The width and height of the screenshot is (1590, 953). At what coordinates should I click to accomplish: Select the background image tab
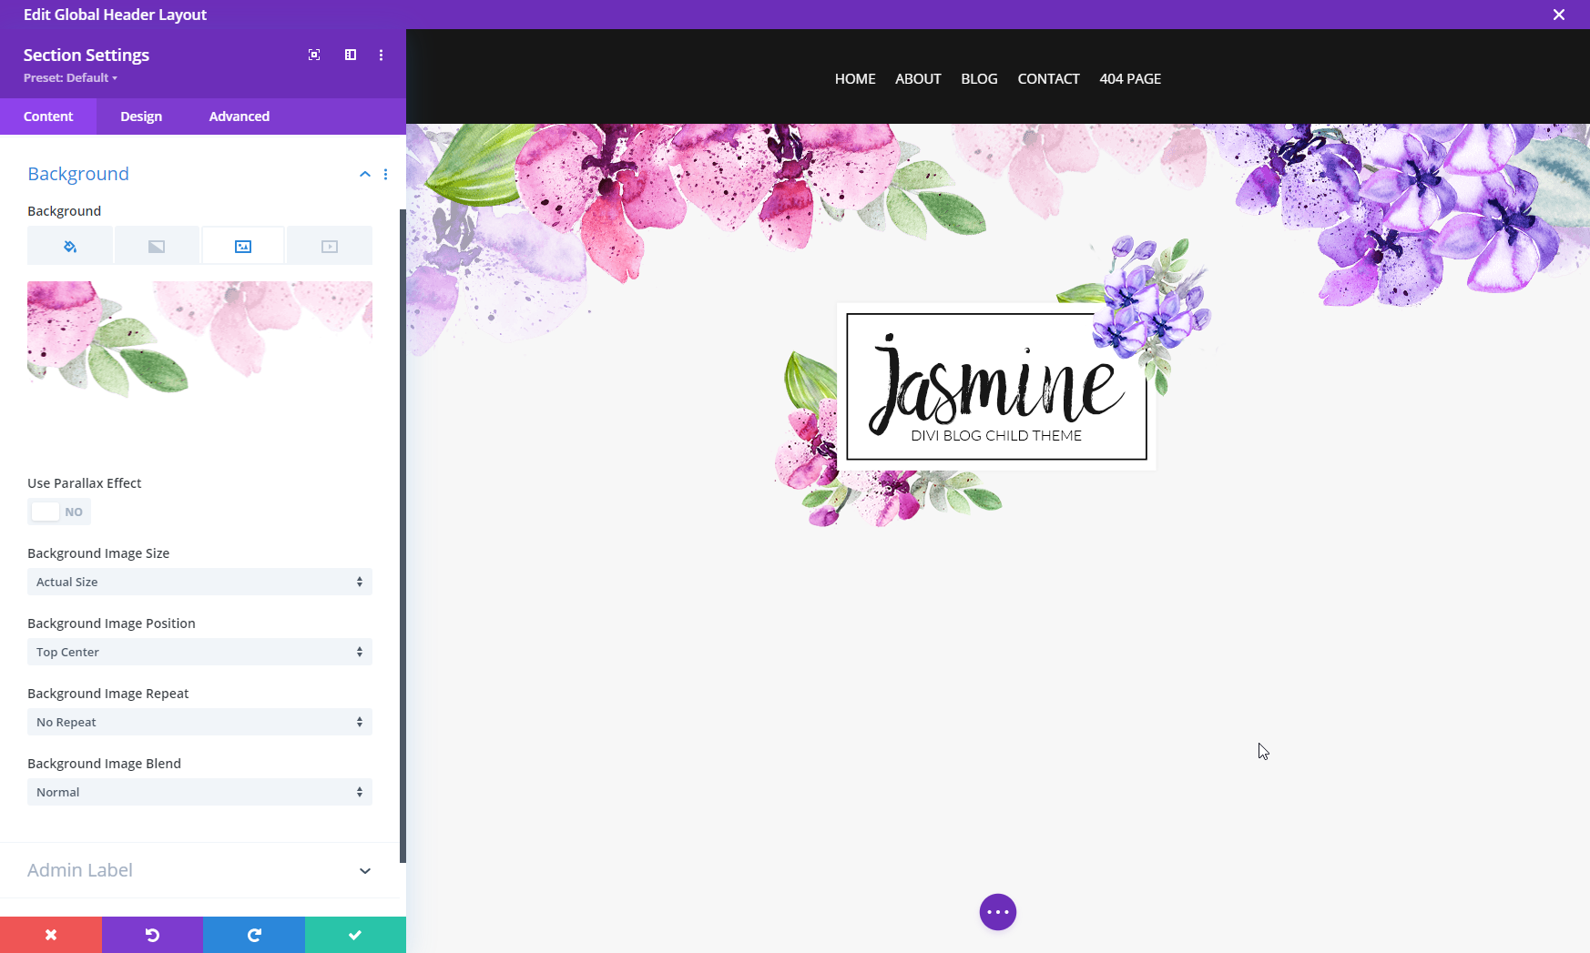[x=243, y=246]
